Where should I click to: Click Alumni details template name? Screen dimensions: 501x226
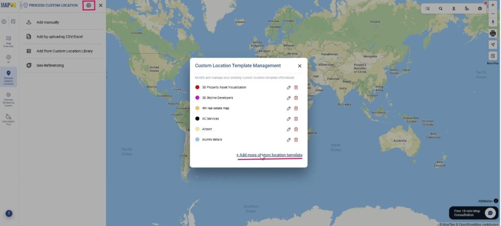(x=212, y=140)
